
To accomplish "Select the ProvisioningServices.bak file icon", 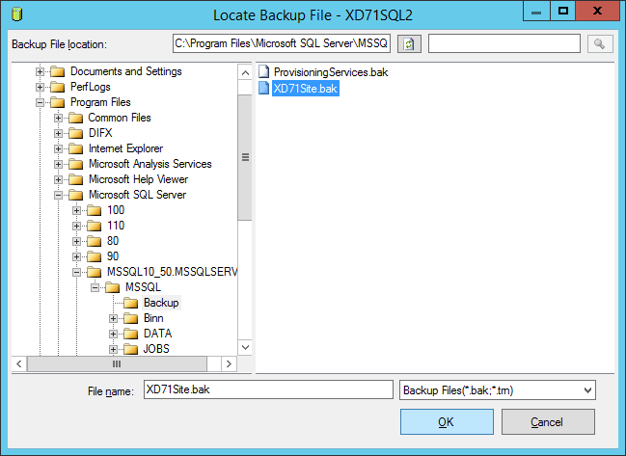I will pyautogui.click(x=264, y=72).
